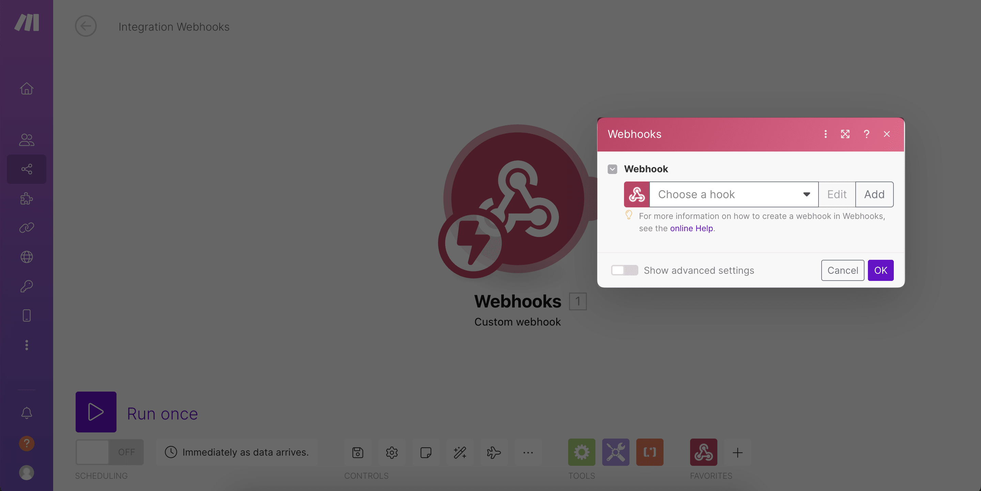Click the link/chain sidebar icon

[x=26, y=227]
